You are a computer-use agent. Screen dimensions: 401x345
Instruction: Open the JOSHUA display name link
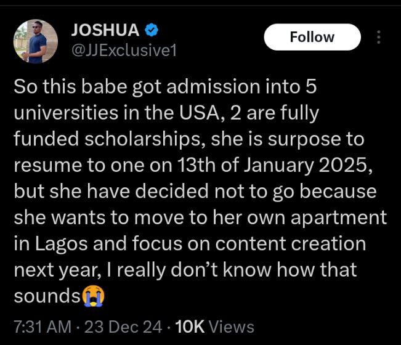point(105,30)
